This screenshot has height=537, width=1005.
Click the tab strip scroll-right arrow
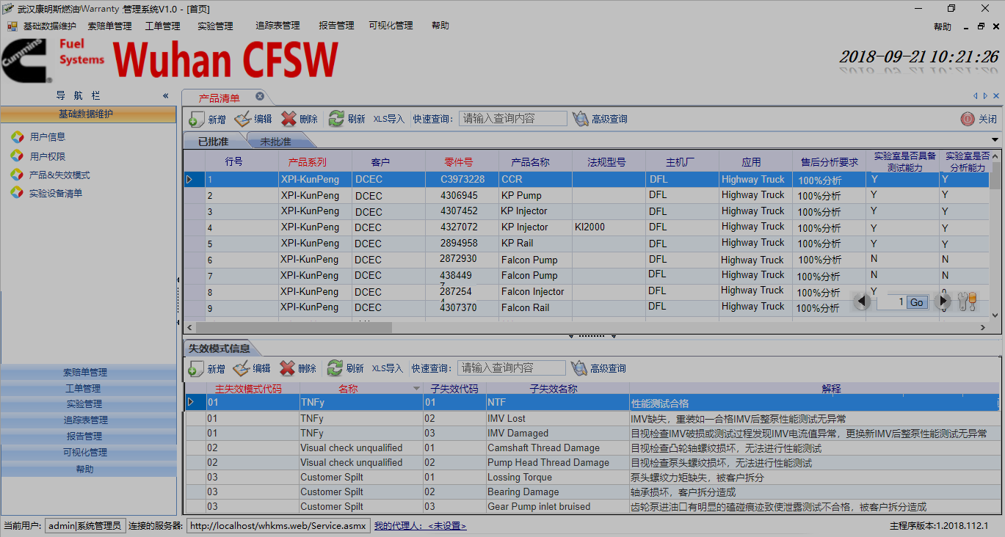986,96
